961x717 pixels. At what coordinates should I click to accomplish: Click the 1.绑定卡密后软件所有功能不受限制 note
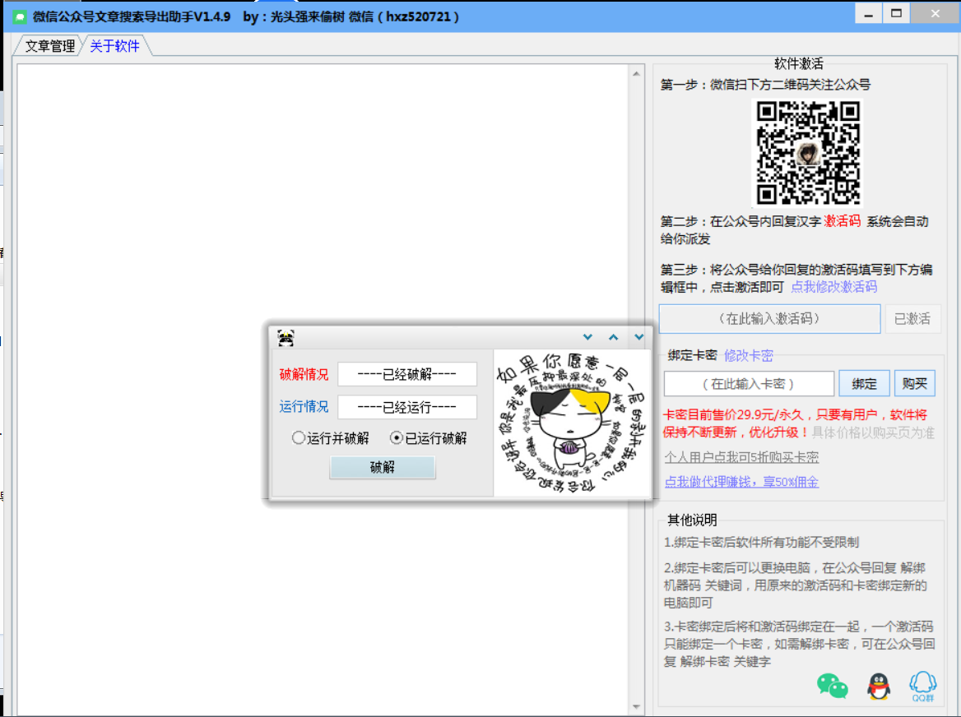pos(761,543)
